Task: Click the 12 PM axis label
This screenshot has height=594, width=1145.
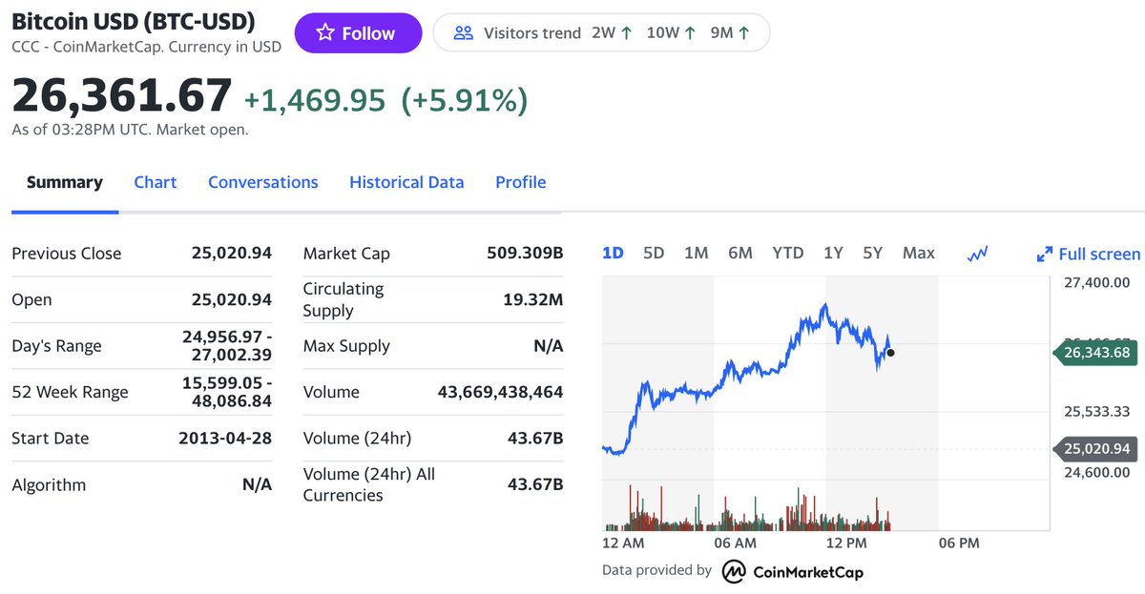Action: tap(846, 543)
